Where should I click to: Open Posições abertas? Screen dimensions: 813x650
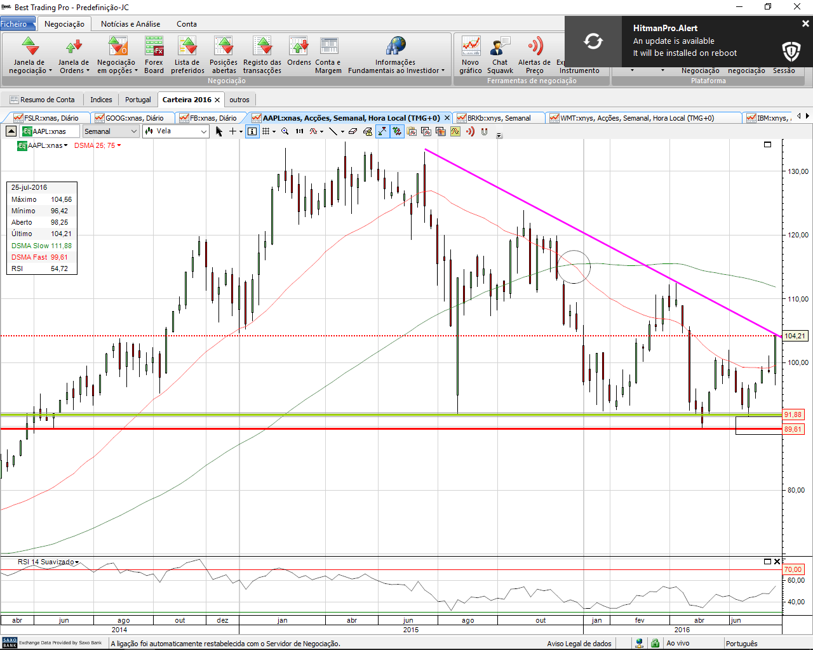pos(224,55)
